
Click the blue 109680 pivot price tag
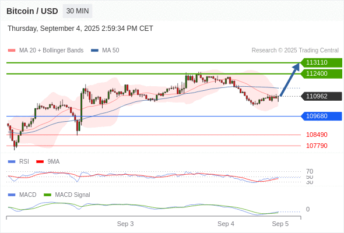321,116
